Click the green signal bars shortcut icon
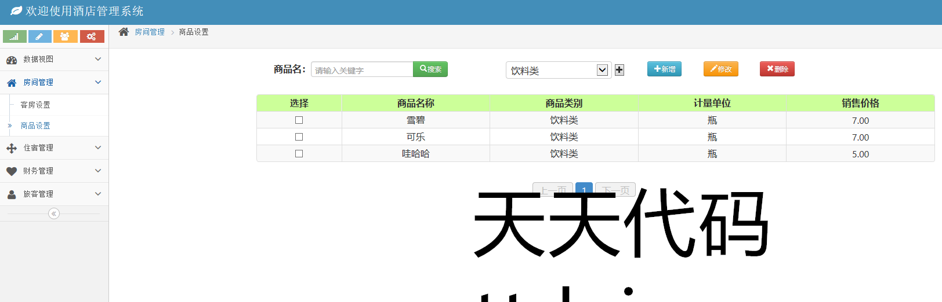The height and width of the screenshot is (302, 942). pyautogui.click(x=15, y=36)
